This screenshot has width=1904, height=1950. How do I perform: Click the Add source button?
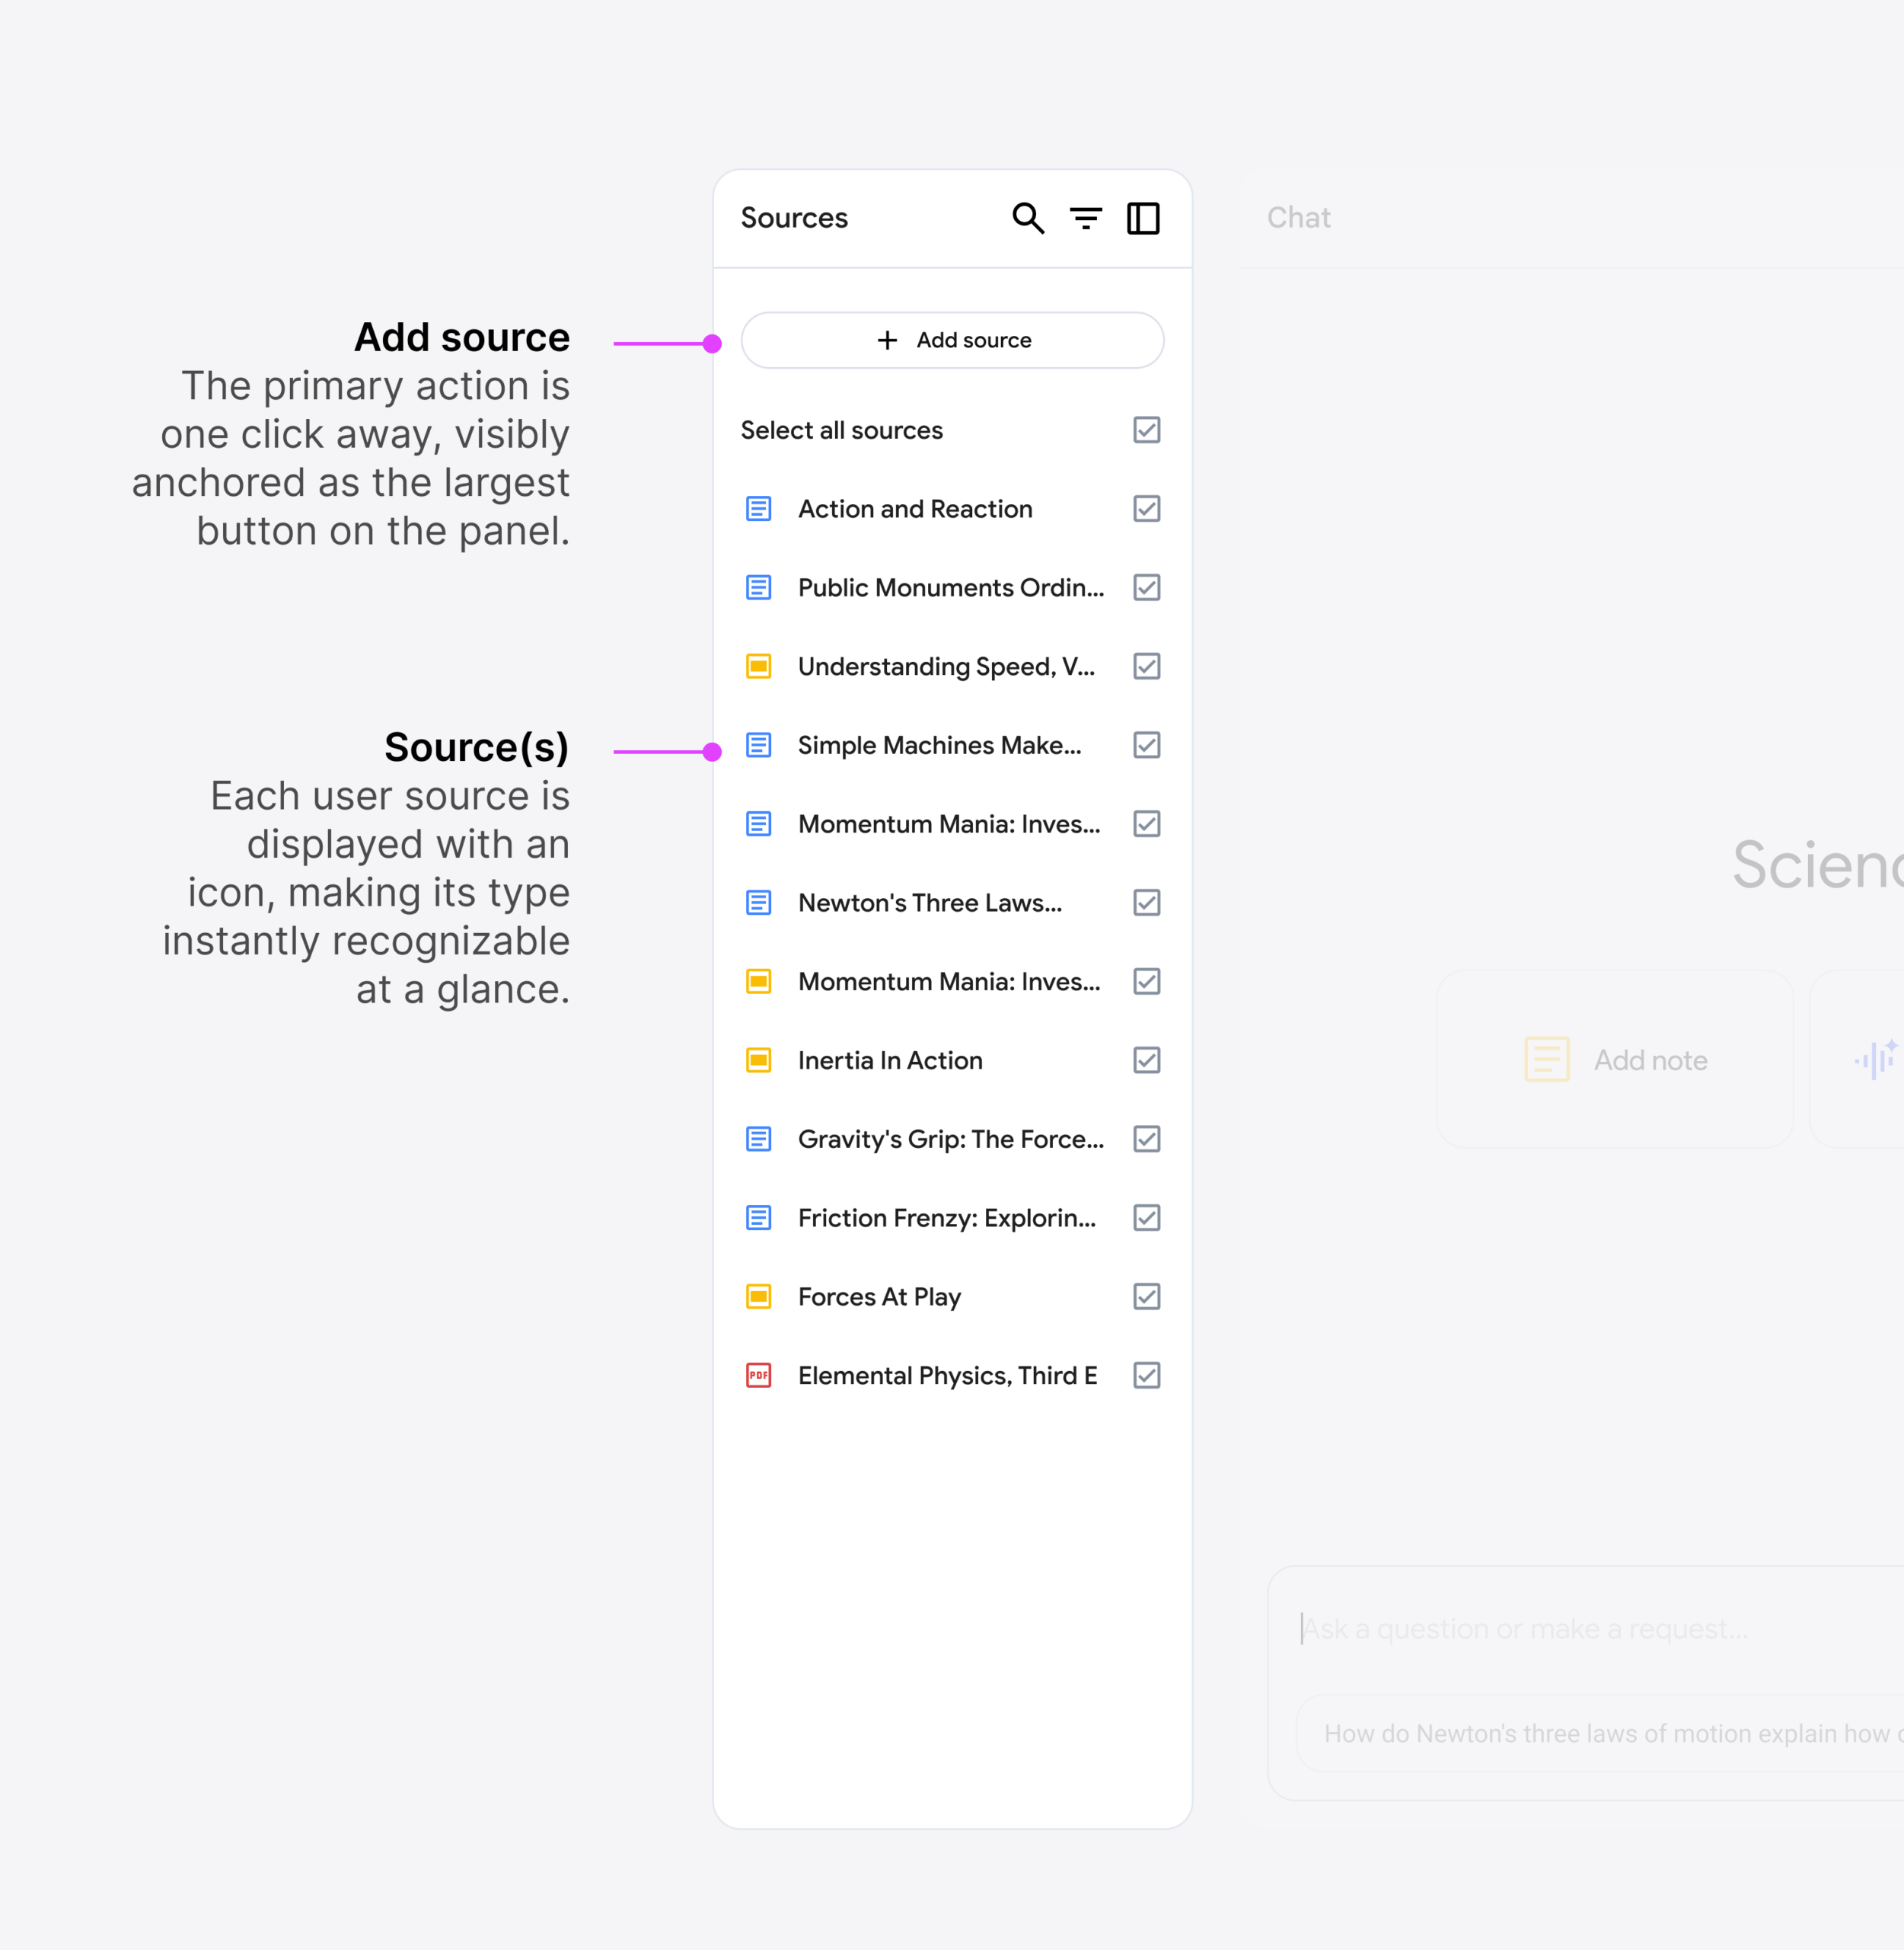tap(952, 340)
